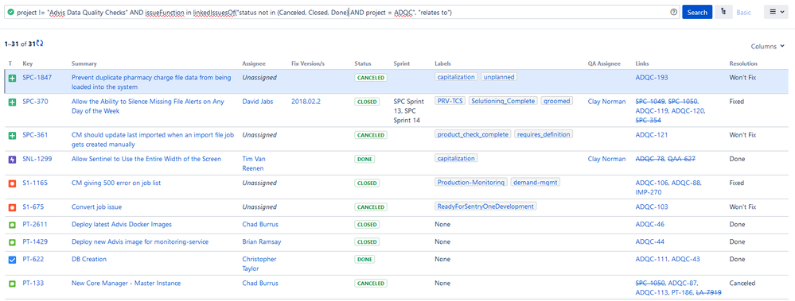Screen dimensions: 795x301
Task: Open assignee Christopher Taylor profile
Action: click(x=259, y=264)
